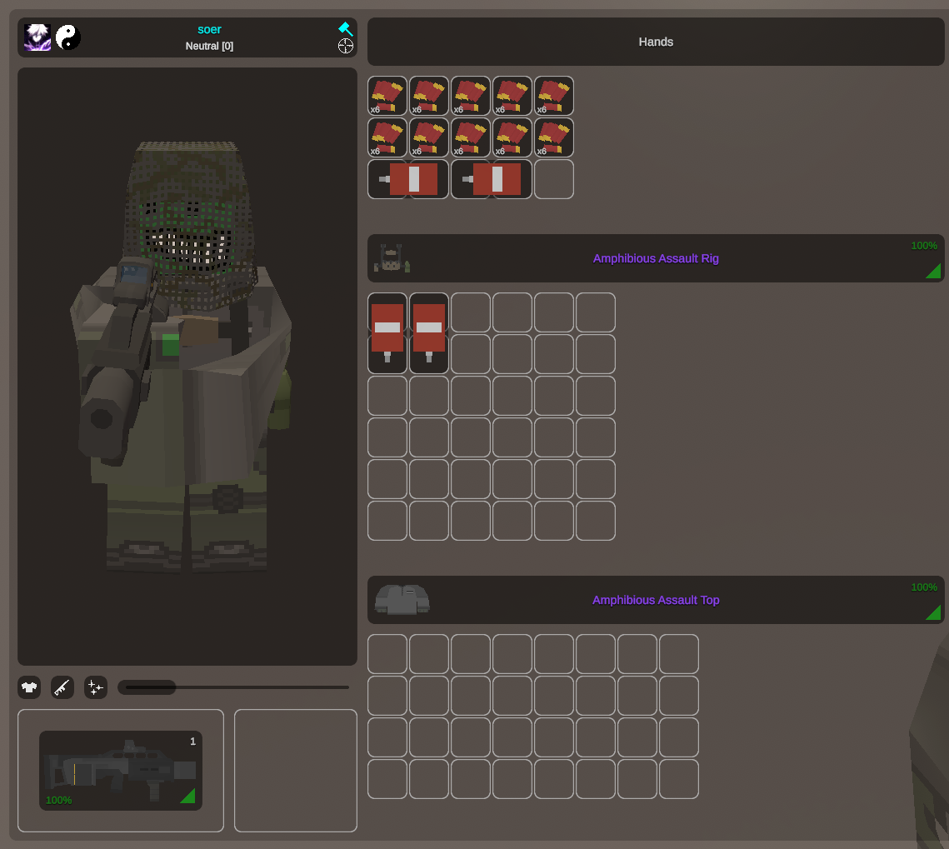Click the 100% quality on primary weapon

[58, 800]
